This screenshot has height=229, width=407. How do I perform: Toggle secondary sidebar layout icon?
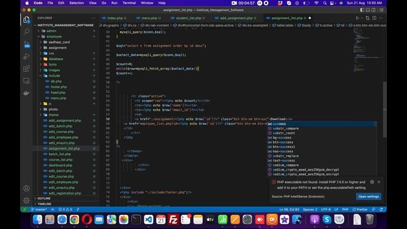coord(373,10)
